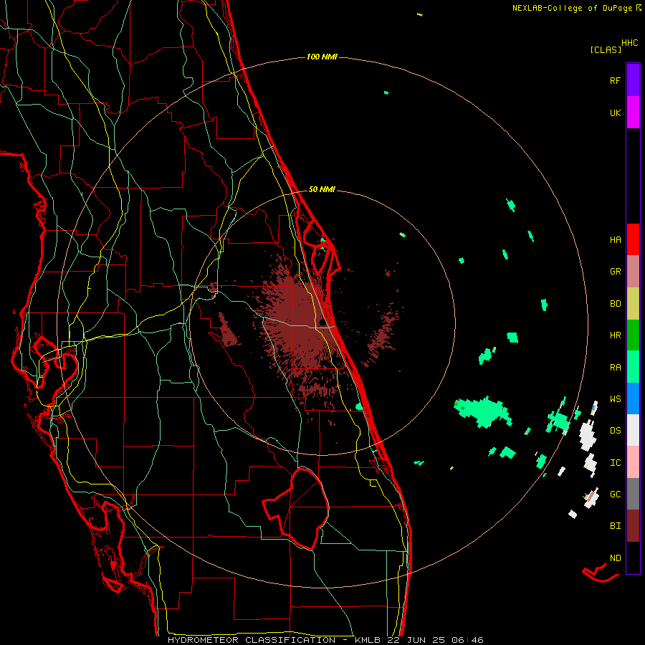Click the RF purple legend swatch
The height and width of the screenshot is (645, 645).
click(633, 80)
